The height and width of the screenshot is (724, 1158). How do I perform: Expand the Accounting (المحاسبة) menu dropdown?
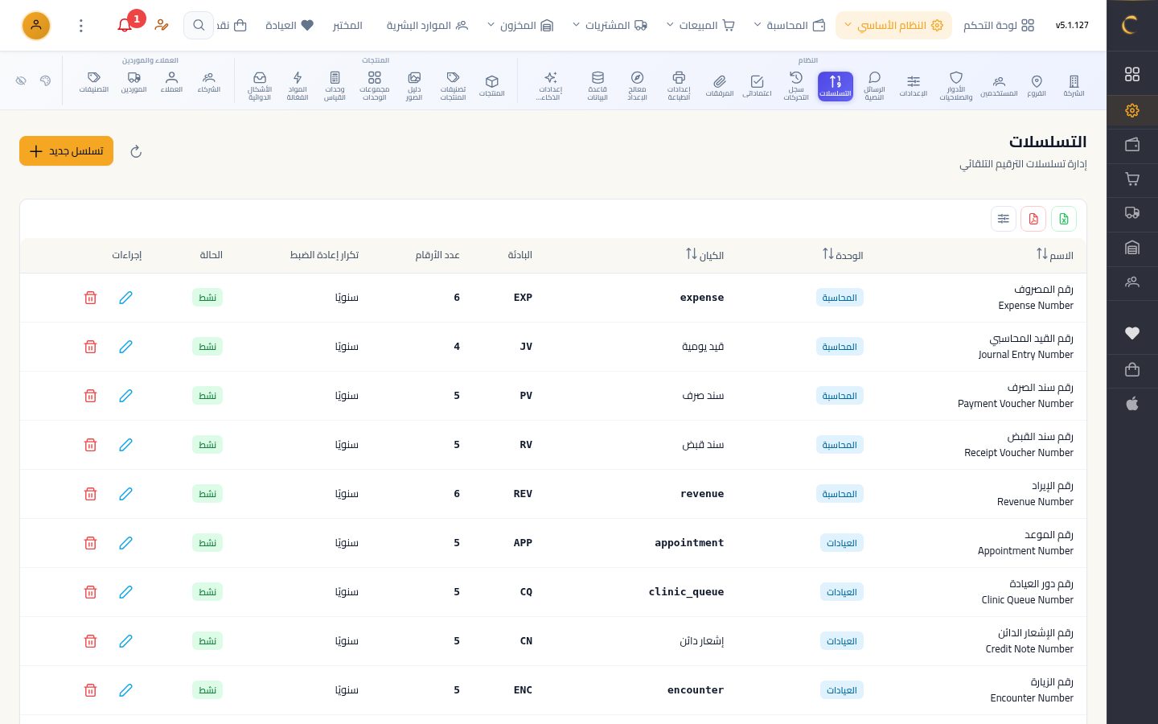click(790, 26)
